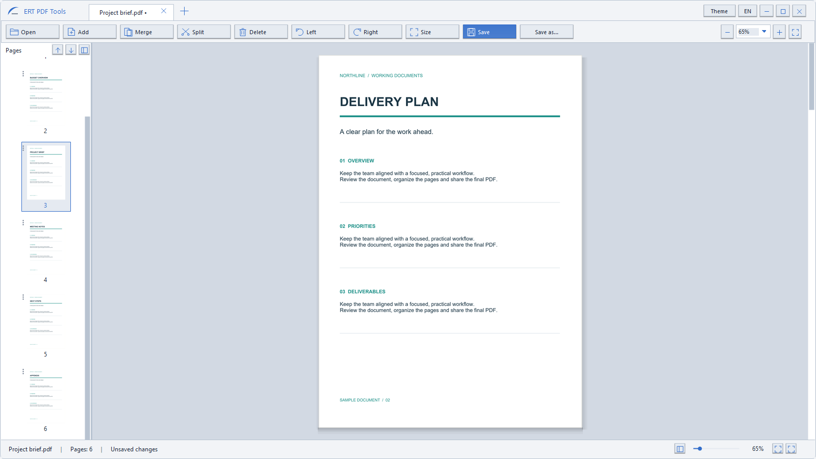The image size is (816, 459).
Task: Open a new tab with plus icon
Action: pos(185,11)
